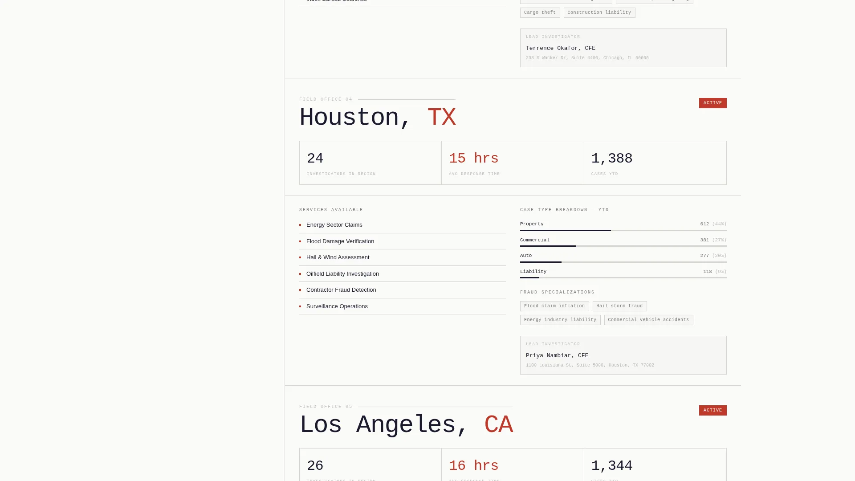The height and width of the screenshot is (481, 855).
Task: Click the Field Office 05 label
Action: coord(326,407)
